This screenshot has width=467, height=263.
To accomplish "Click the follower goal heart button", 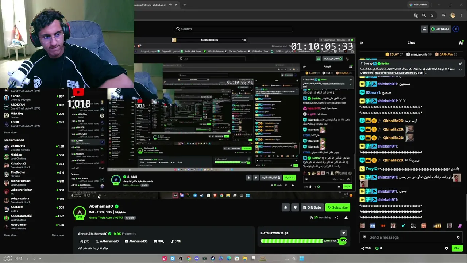I will [x=343, y=233].
